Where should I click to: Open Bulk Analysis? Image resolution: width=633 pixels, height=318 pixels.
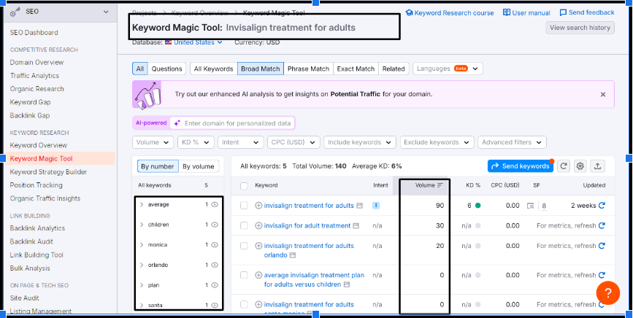pyautogui.click(x=30, y=268)
